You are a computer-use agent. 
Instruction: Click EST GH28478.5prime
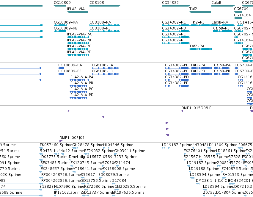pyautogui.click(x=75, y=148)
